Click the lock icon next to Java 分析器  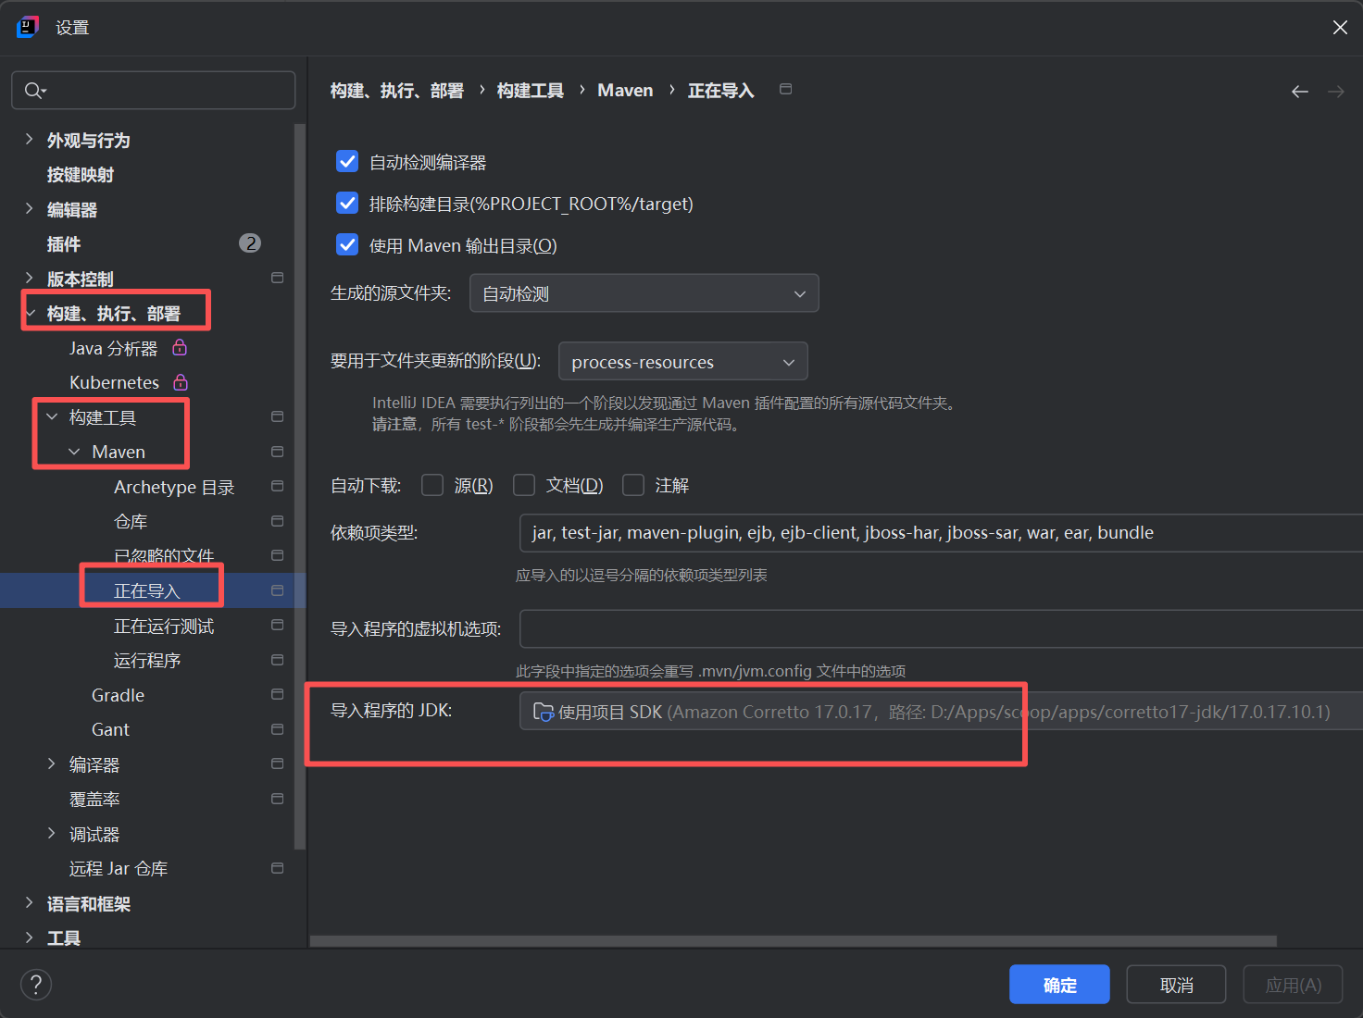(180, 347)
